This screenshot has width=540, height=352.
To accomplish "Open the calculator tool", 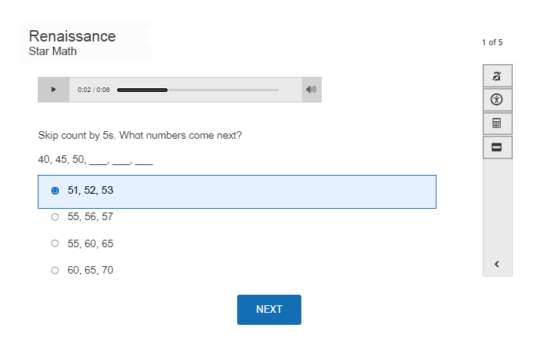I will pos(497,123).
